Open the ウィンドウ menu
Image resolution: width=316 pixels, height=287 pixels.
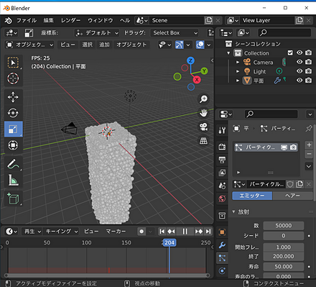[101, 21]
